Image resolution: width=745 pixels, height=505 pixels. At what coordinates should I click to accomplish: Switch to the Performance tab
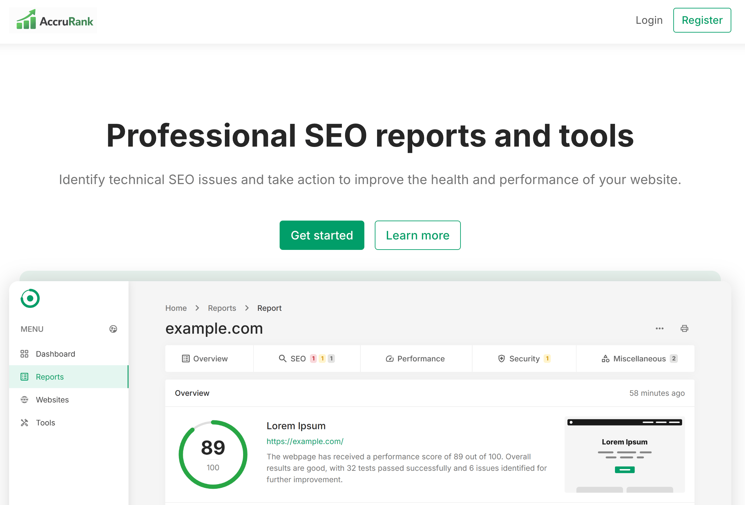[x=416, y=358]
